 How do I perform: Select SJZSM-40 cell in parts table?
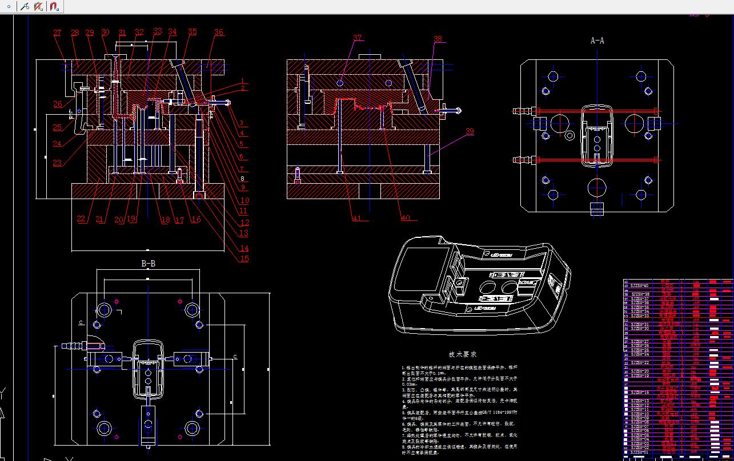click(x=640, y=286)
